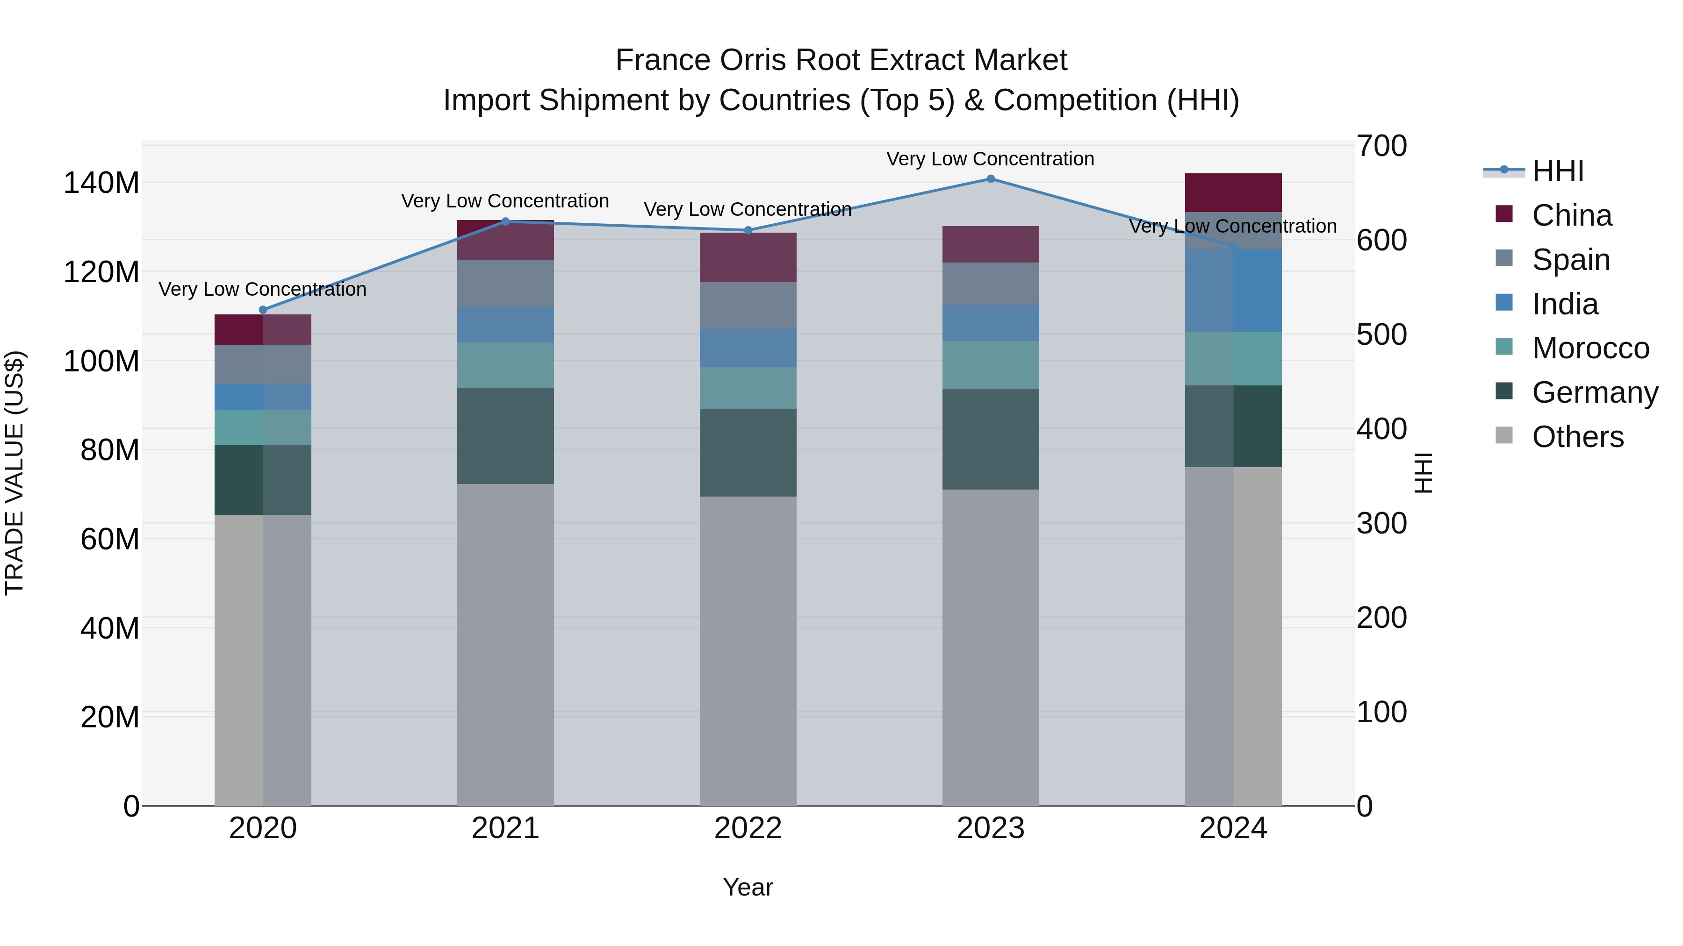Toggle the Germany legend entry
Screen dimensions: 1683x946
tap(1577, 392)
